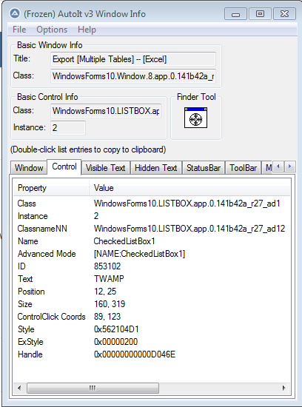Click the Finder Tool crosshair icon
Viewport: 302px width, 407px height.
click(x=195, y=118)
